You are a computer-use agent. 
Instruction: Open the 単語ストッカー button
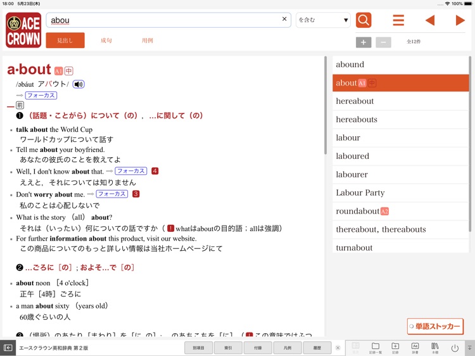435,326
